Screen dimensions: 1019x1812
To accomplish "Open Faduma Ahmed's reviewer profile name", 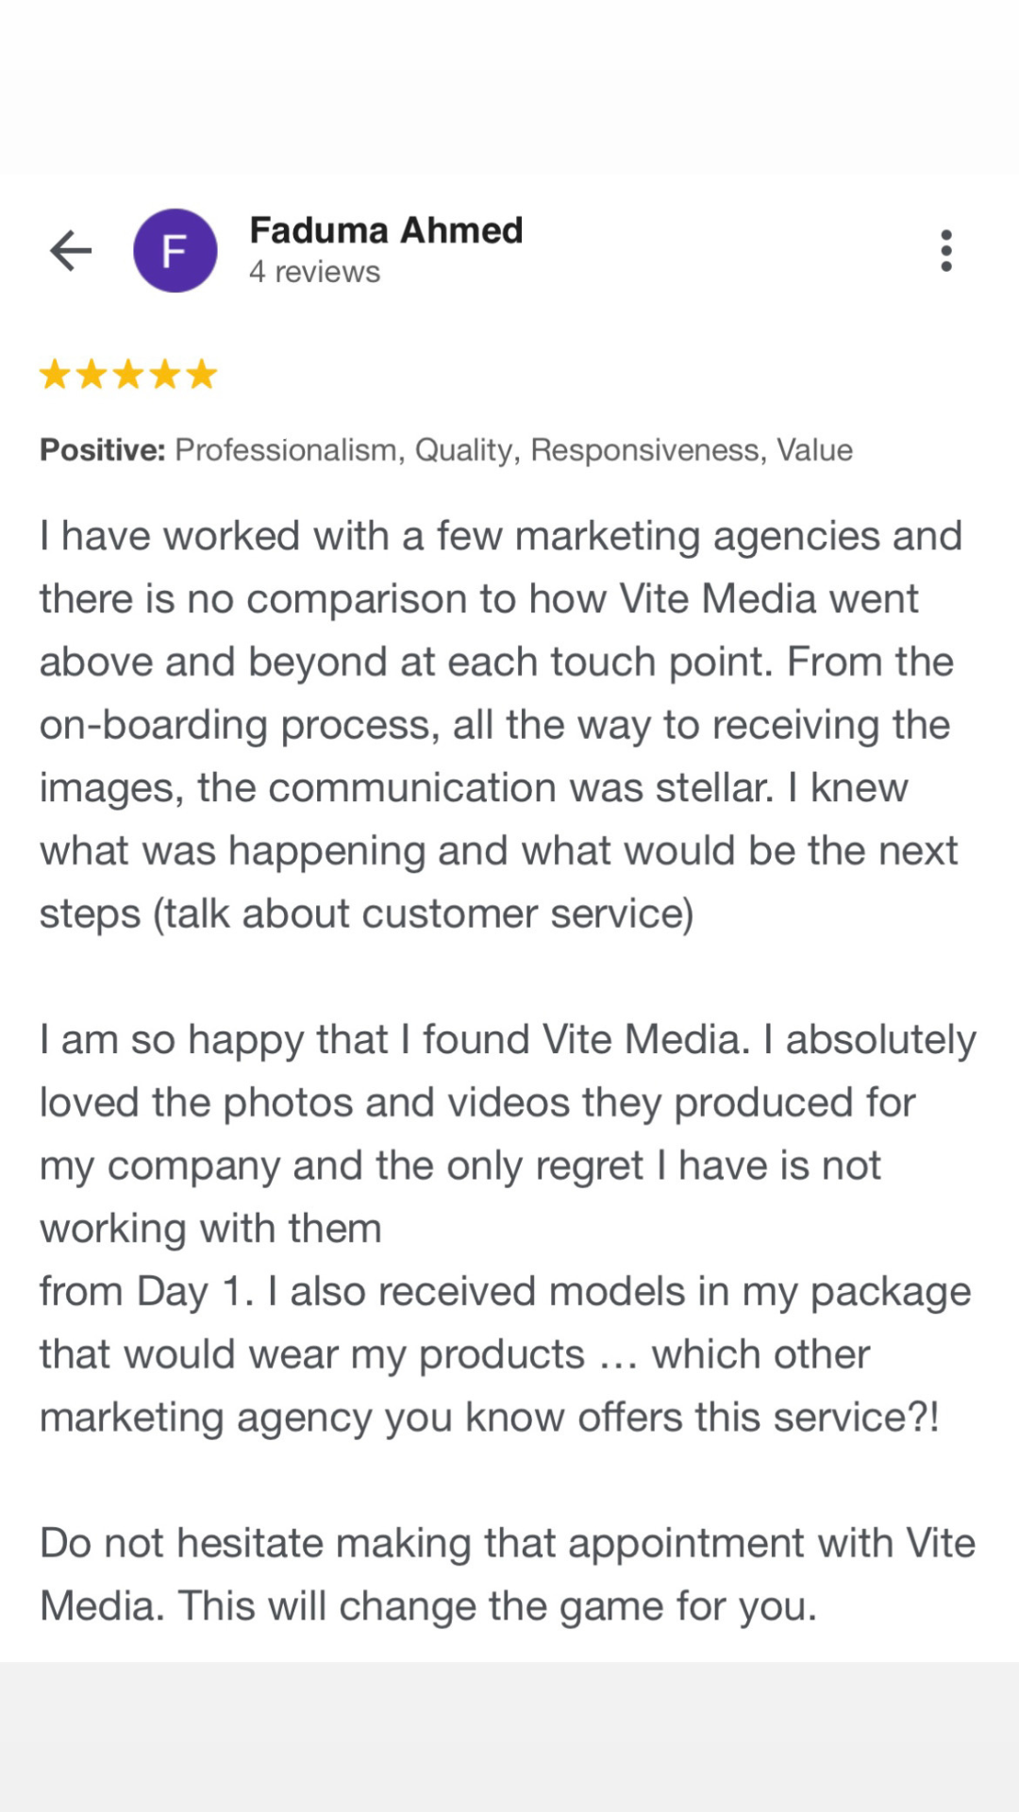I will point(386,230).
